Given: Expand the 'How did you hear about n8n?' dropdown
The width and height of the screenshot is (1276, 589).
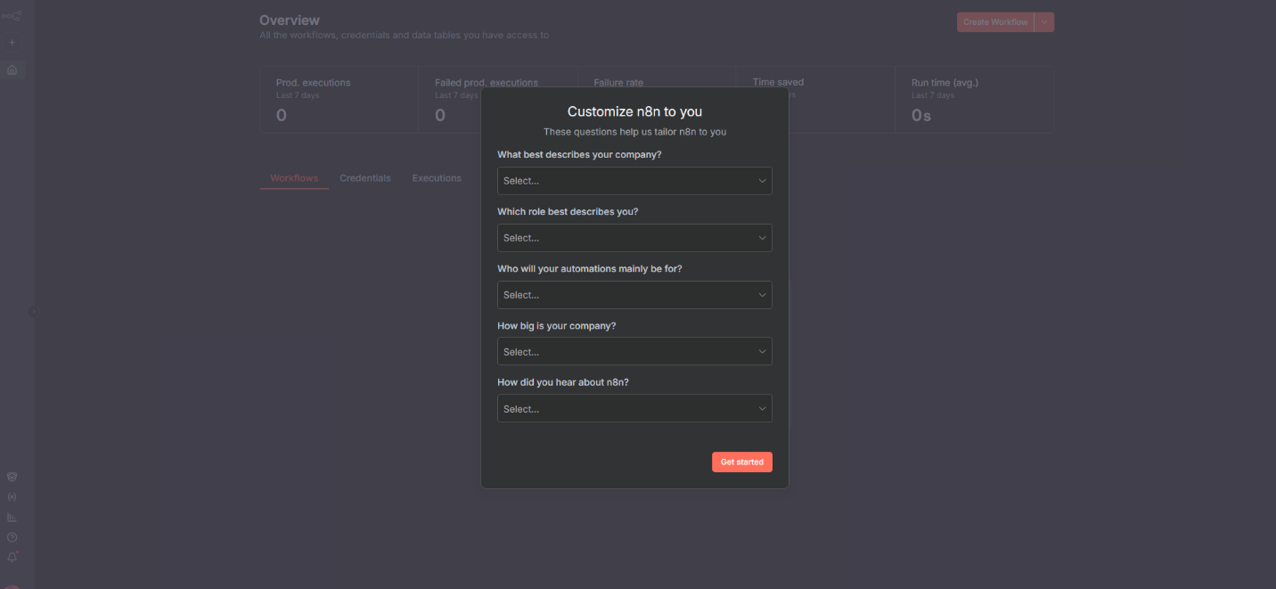Looking at the screenshot, I should point(634,409).
